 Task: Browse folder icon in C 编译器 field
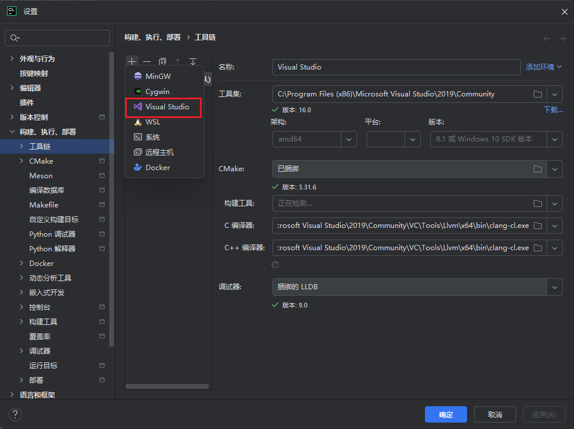[x=538, y=226]
